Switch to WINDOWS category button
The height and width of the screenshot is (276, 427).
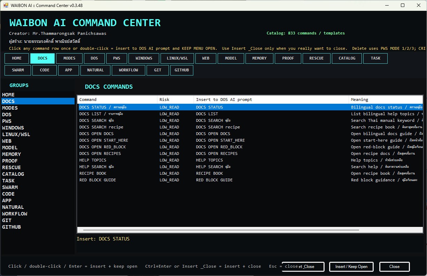(144, 58)
